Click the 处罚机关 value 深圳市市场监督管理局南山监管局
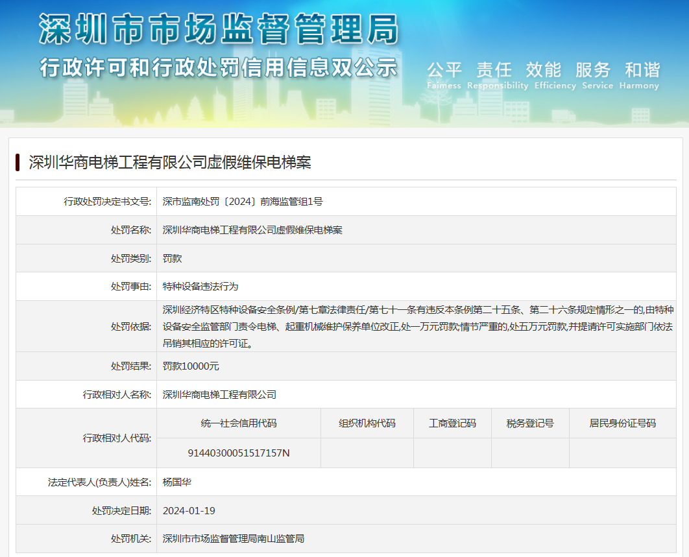 point(234,539)
